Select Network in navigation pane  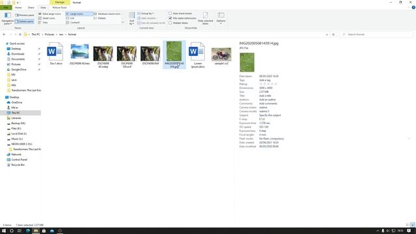tap(16, 155)
